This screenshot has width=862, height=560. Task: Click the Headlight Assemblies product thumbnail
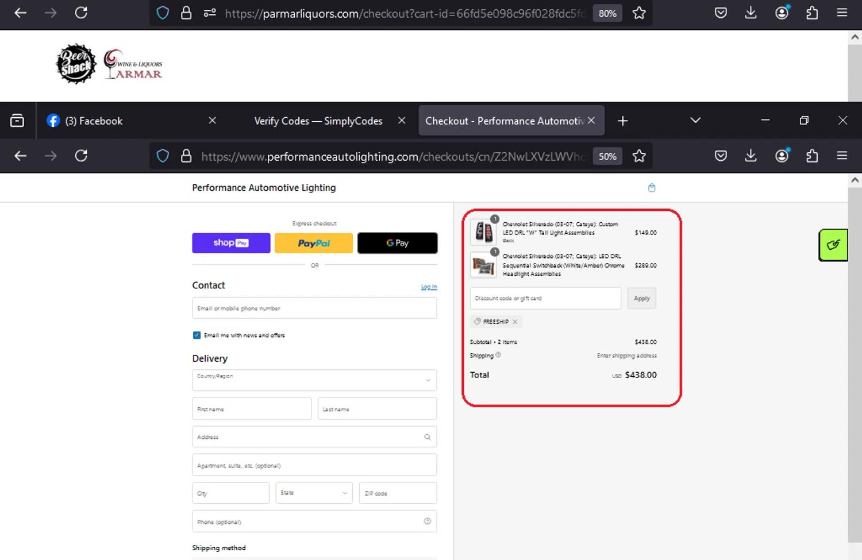tap(483, 265)
